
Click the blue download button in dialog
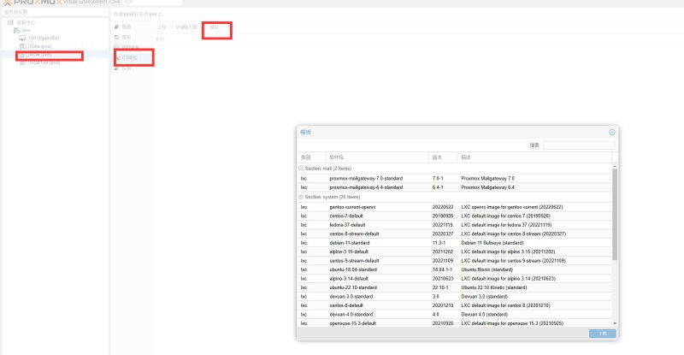point(603,333)
